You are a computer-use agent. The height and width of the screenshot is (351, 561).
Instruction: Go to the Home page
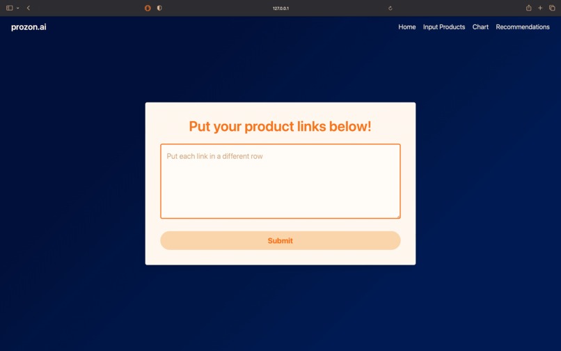pos(407,27)
